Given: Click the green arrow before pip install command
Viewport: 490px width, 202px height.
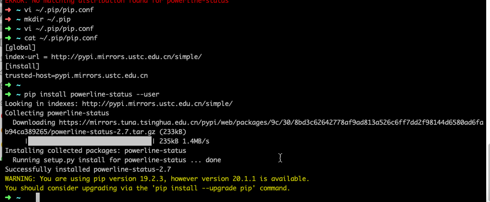Looking at the screenshot, I should pos(8,94).
